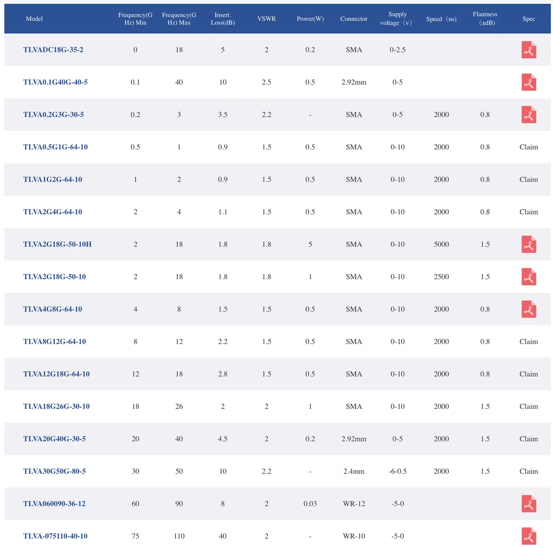The height and width of the screenshot is (548, 553).
Task: Click the Connector column header
Action: point(353,19)
